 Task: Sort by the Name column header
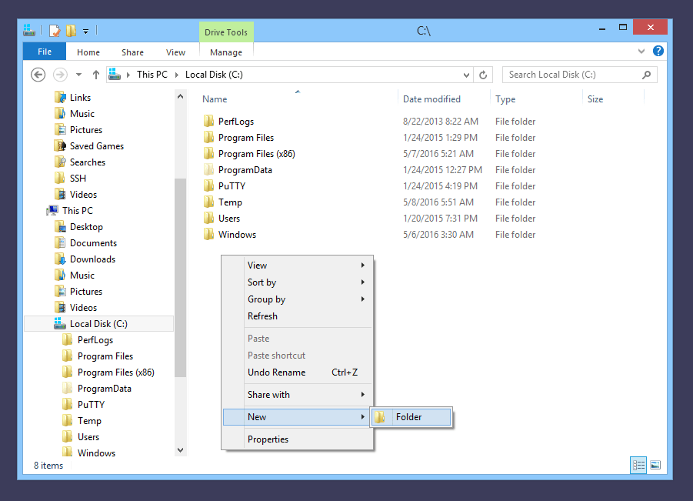click(x=298, y=99)
